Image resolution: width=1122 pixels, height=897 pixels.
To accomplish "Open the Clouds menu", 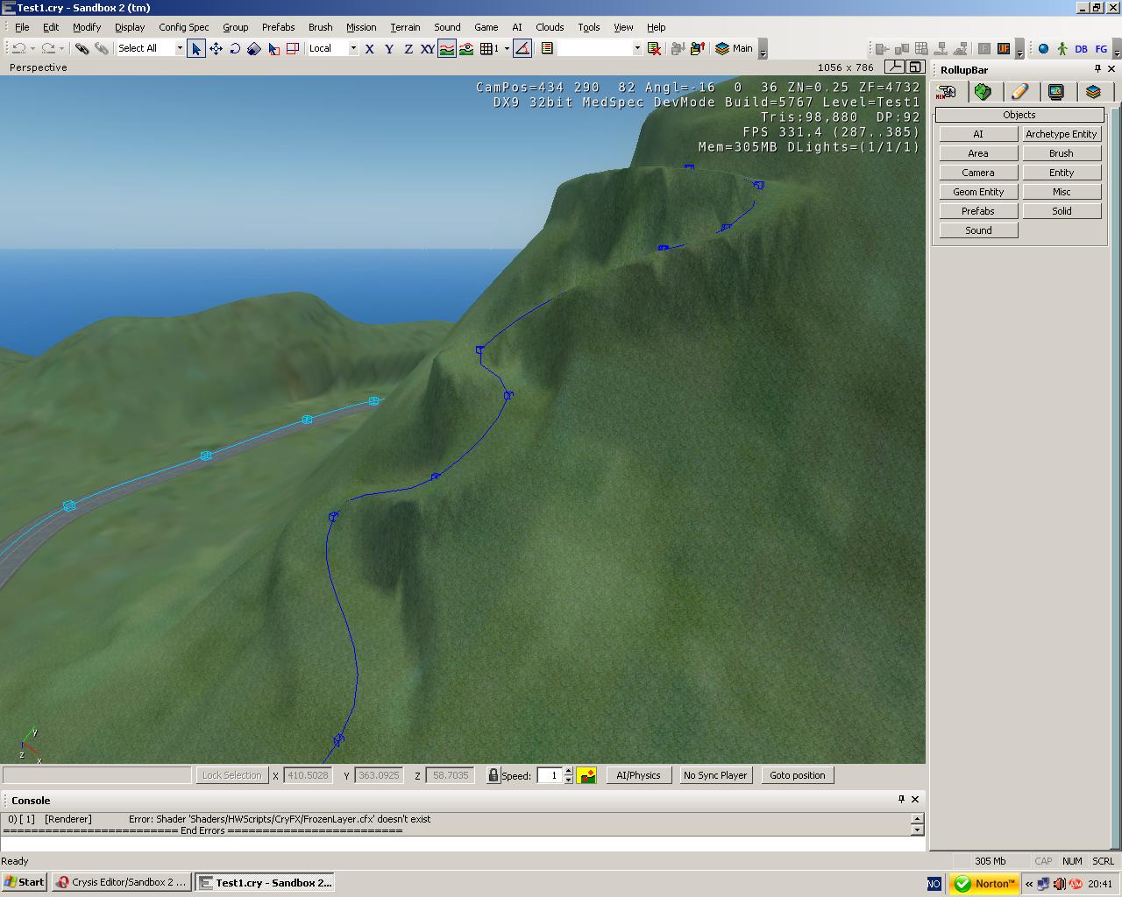I will point(550,27).
